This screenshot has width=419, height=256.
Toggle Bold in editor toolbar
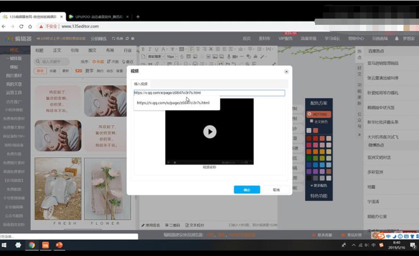143,49
